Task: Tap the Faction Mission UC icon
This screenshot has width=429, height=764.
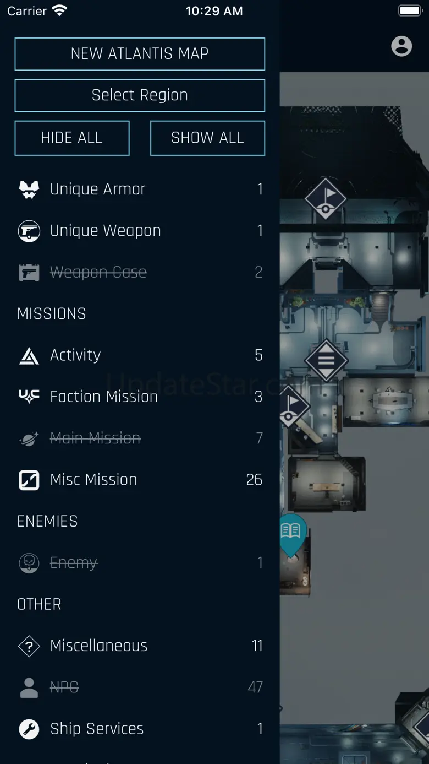Action: 29,397
